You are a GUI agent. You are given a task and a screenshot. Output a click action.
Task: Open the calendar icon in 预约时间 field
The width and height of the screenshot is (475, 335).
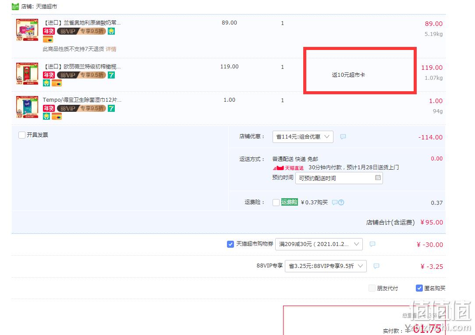(x=378, y=178)
